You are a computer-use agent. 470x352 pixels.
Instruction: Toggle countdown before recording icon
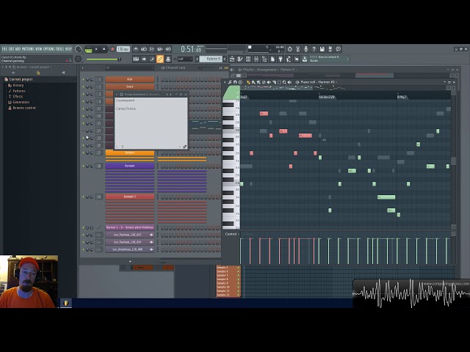click(152, 49)
